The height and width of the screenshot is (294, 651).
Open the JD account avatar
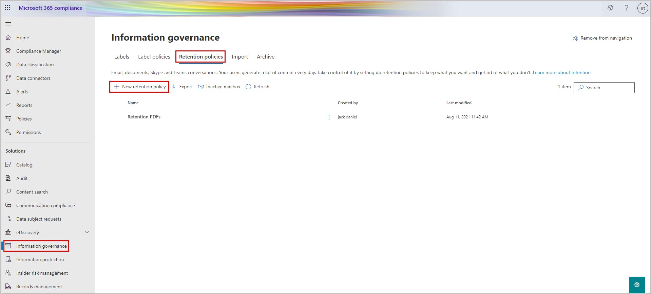click(x=643, y=8)
